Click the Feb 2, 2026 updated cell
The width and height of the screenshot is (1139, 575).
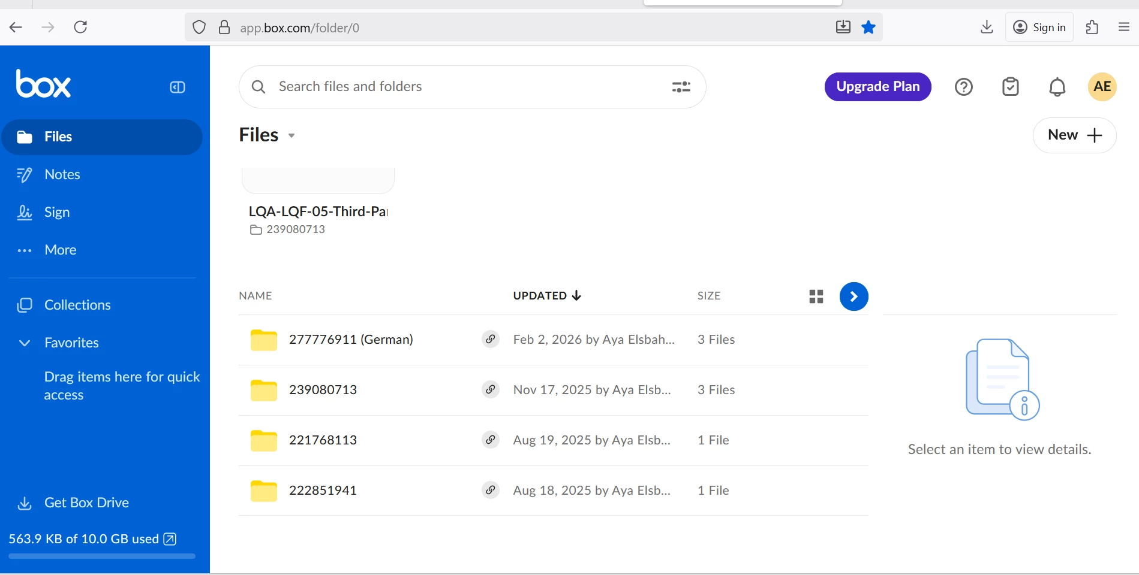click(594, 340)
